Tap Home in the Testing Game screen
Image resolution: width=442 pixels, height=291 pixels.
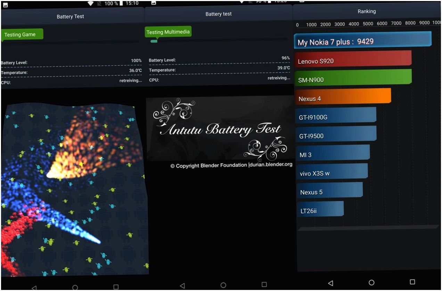point(75,288)
